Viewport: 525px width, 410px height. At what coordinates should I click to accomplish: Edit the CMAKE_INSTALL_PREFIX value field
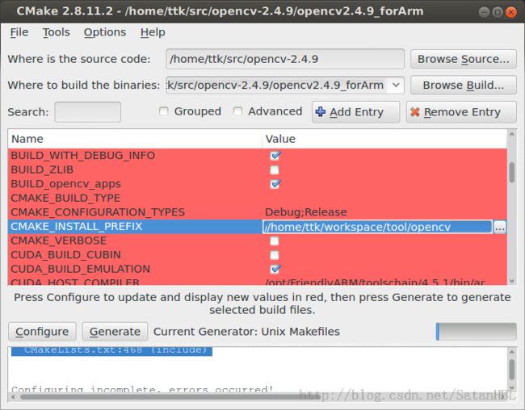377,228
